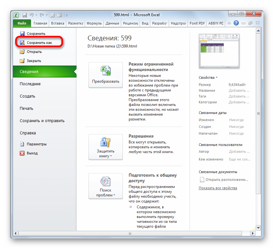Image resolution: width=274 pixels, height=249 pixels.
Task: Open the Redo history dropdown arrow
Action: point(47,15)
